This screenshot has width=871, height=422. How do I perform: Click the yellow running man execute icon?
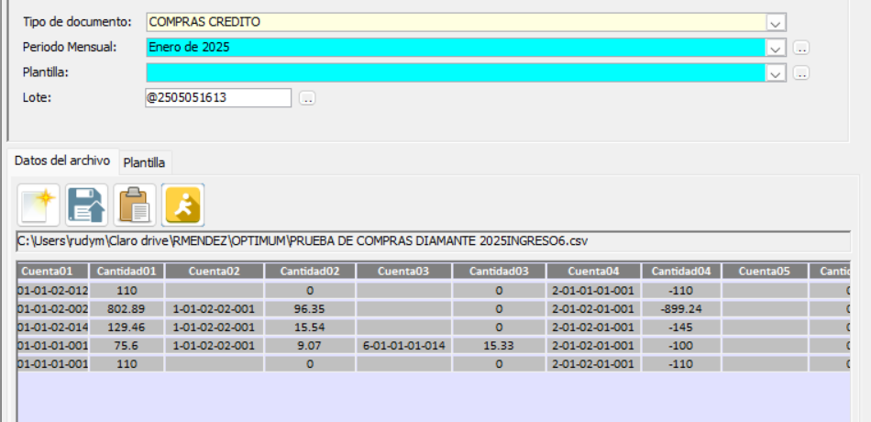point(183,205)
